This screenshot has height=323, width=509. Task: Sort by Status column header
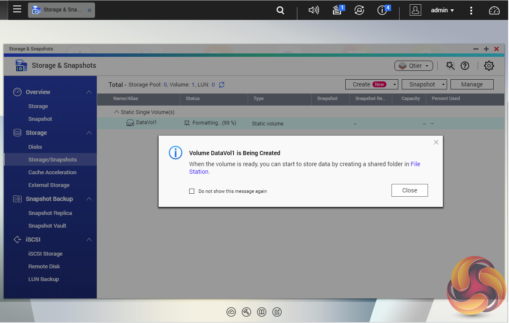[x=193, y=98]
